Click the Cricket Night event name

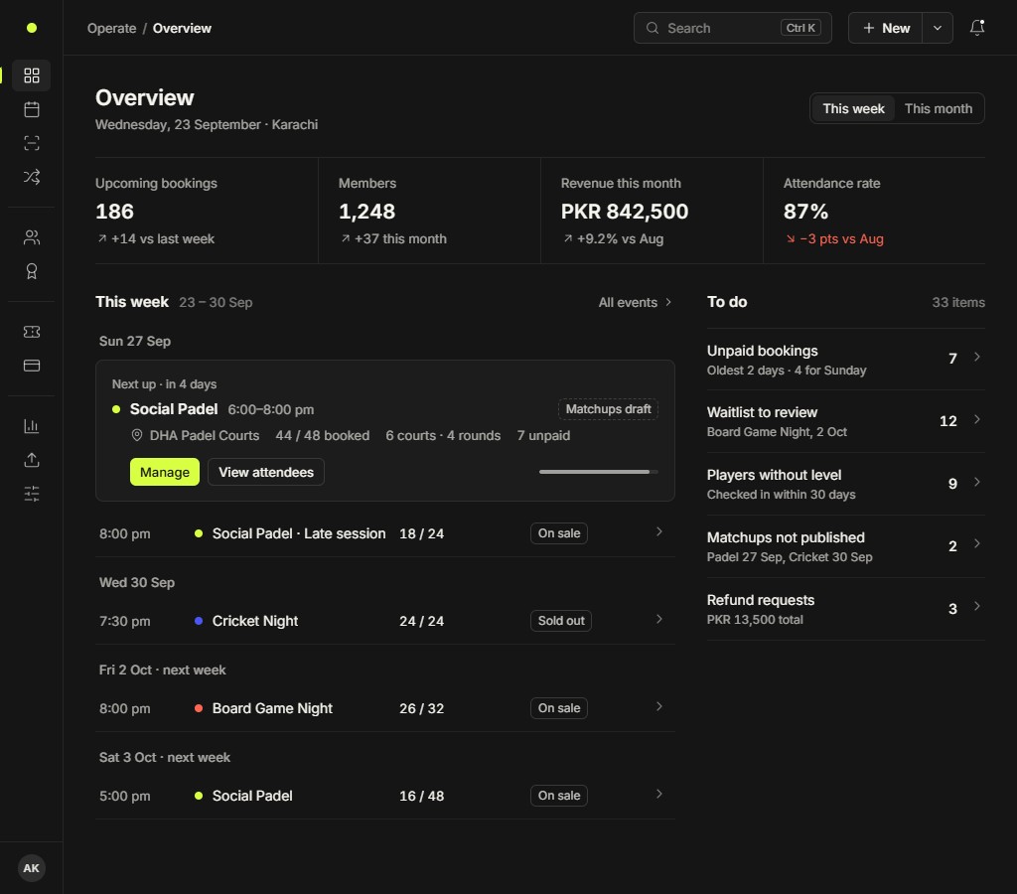255,621
